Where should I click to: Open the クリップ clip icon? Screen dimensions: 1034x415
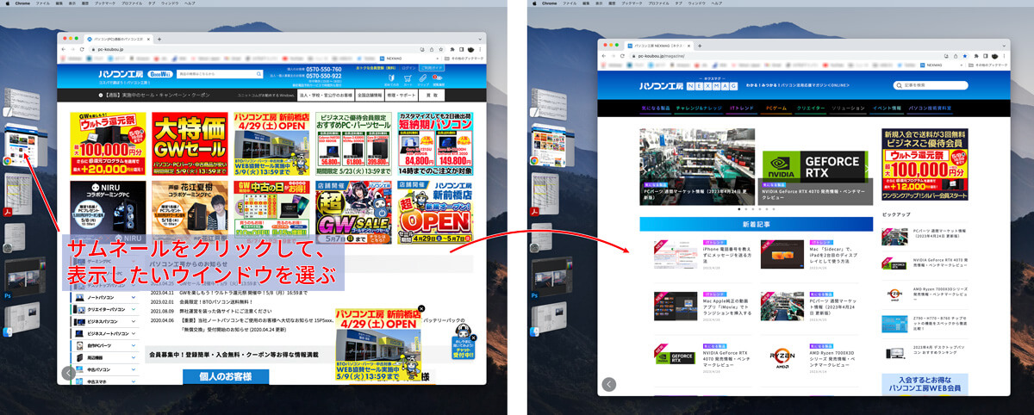(x=423, y=80)
